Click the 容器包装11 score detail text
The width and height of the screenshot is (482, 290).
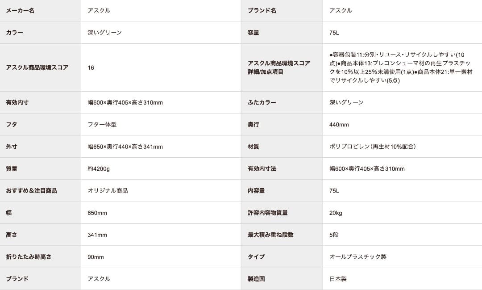pos(401,67)
